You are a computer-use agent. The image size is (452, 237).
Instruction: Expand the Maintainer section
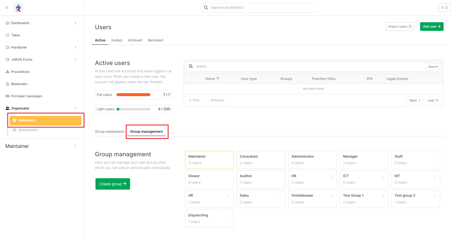pos(75,146)
